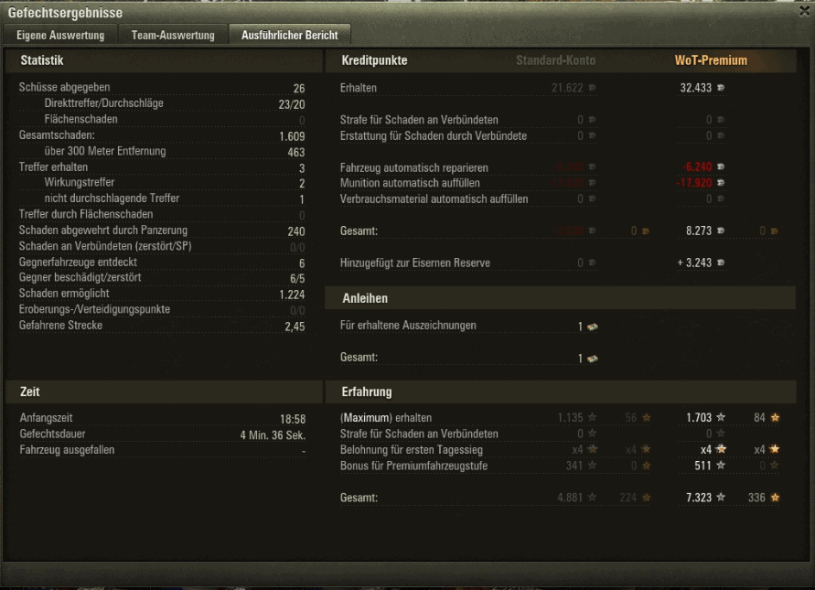Click the Schüsse abgegeben value 26

pos(299,89)
